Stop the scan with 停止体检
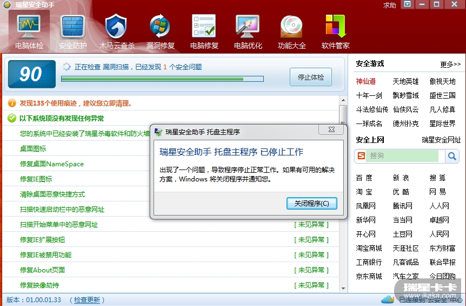The image size is (466, 306). click(x=310, y=77)
